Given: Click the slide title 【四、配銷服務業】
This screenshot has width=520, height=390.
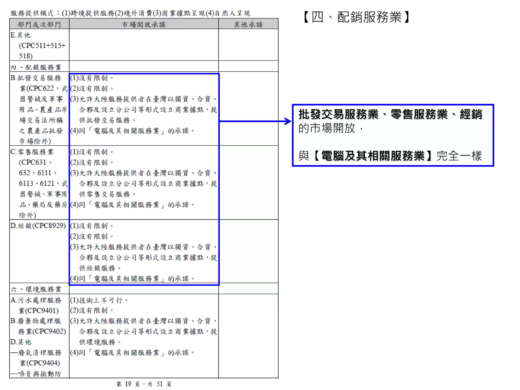Looking at the screenshot, I should click(357, 17).
